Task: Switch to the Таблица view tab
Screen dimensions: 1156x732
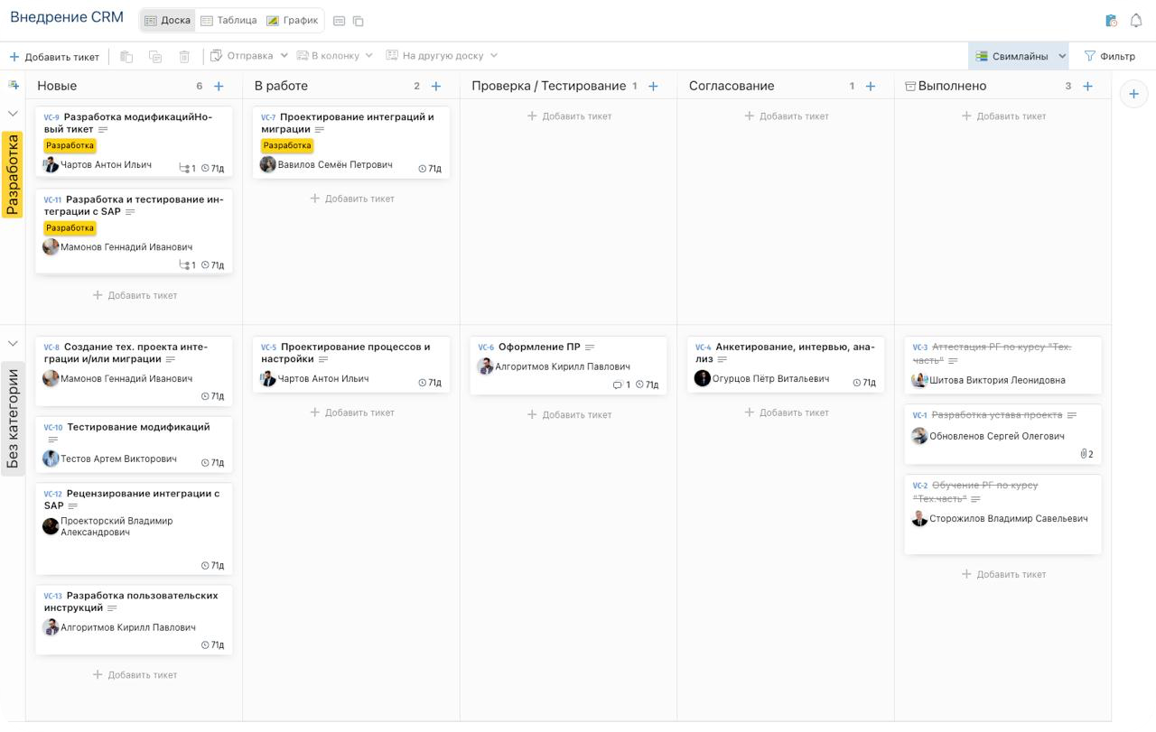Action: pos(228,20)
